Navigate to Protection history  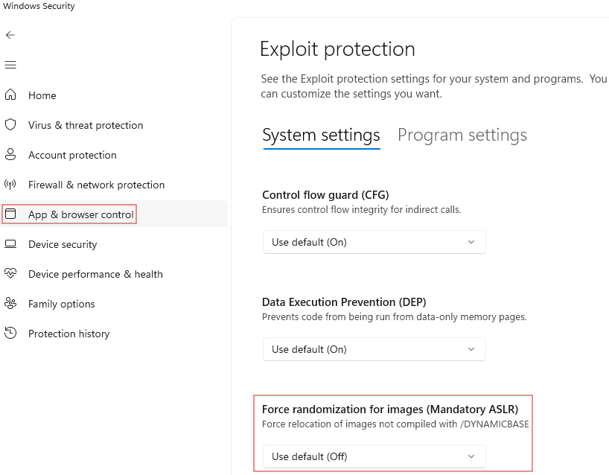click(x=68, y=334)
